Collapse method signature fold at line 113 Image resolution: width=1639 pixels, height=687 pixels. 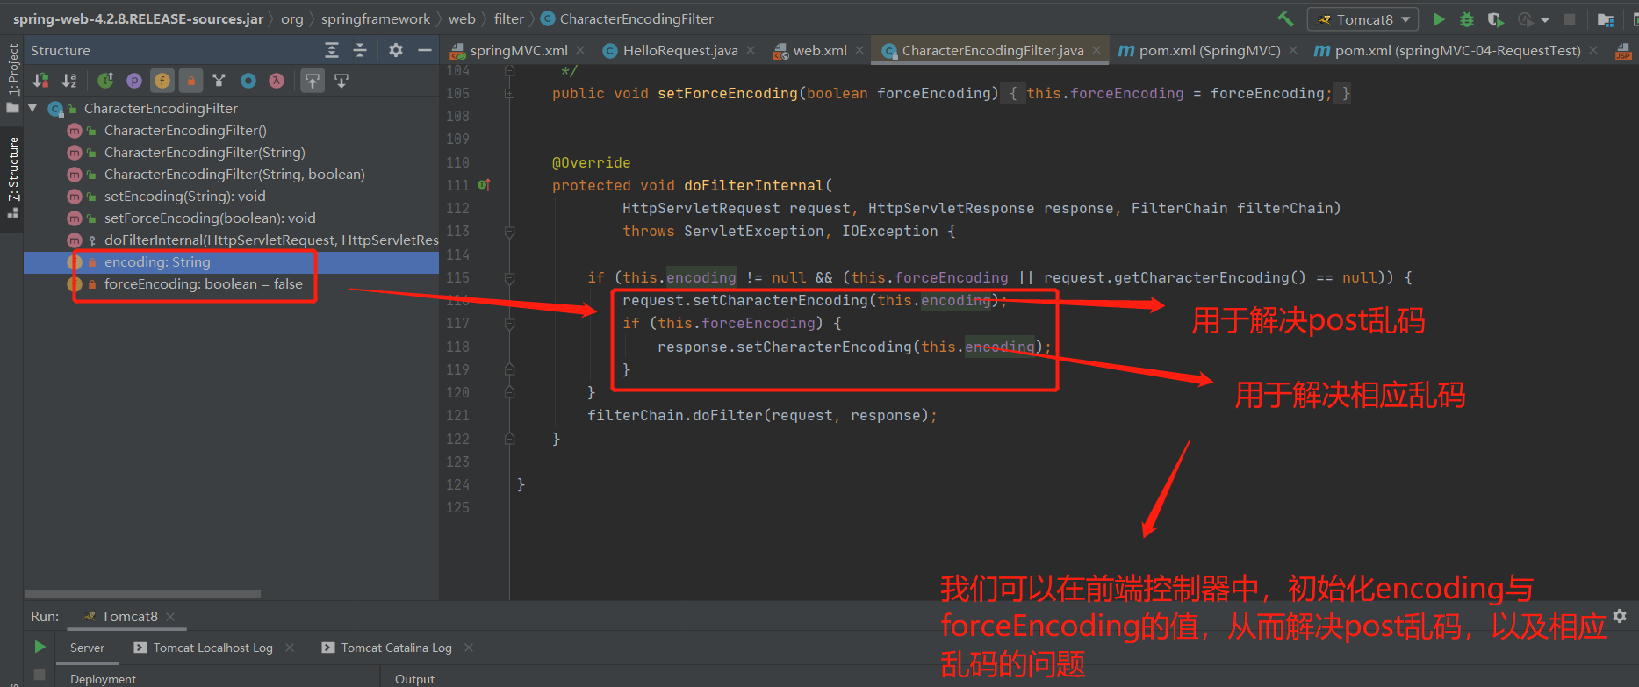tap(510, 232)
